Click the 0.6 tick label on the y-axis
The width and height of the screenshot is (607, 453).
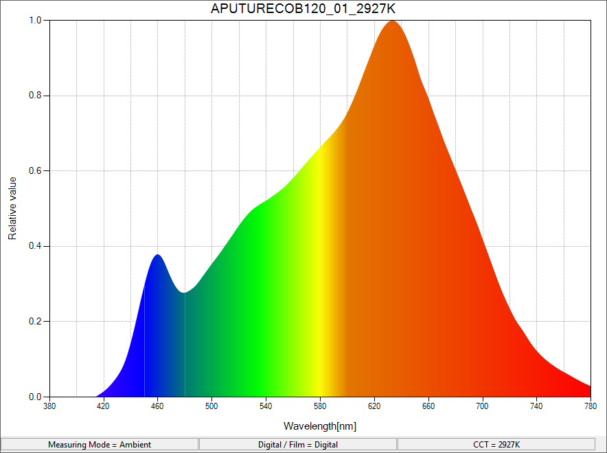pyautogui.click(x=35, y=171)
